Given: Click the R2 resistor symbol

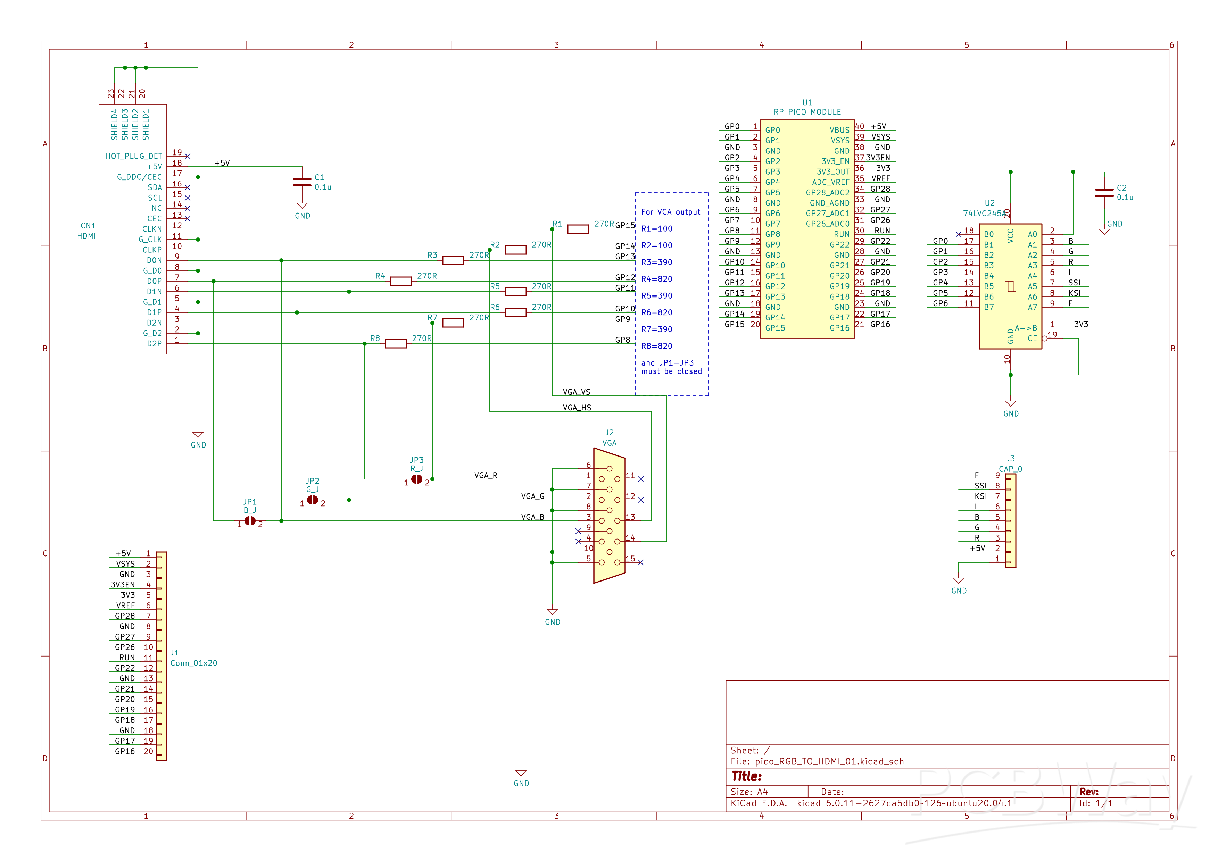Looking at the screenshot, I should 515,250.
